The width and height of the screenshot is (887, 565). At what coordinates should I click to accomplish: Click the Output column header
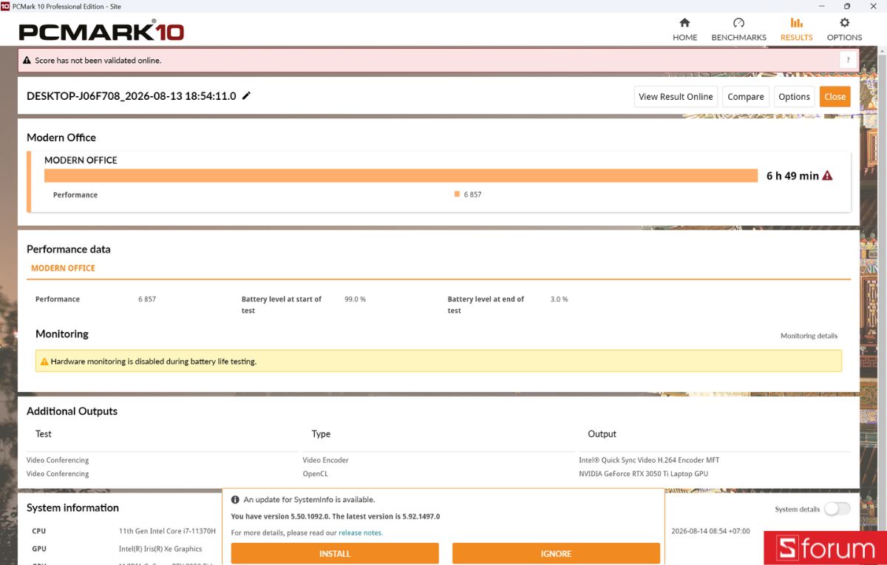(602, 434)
